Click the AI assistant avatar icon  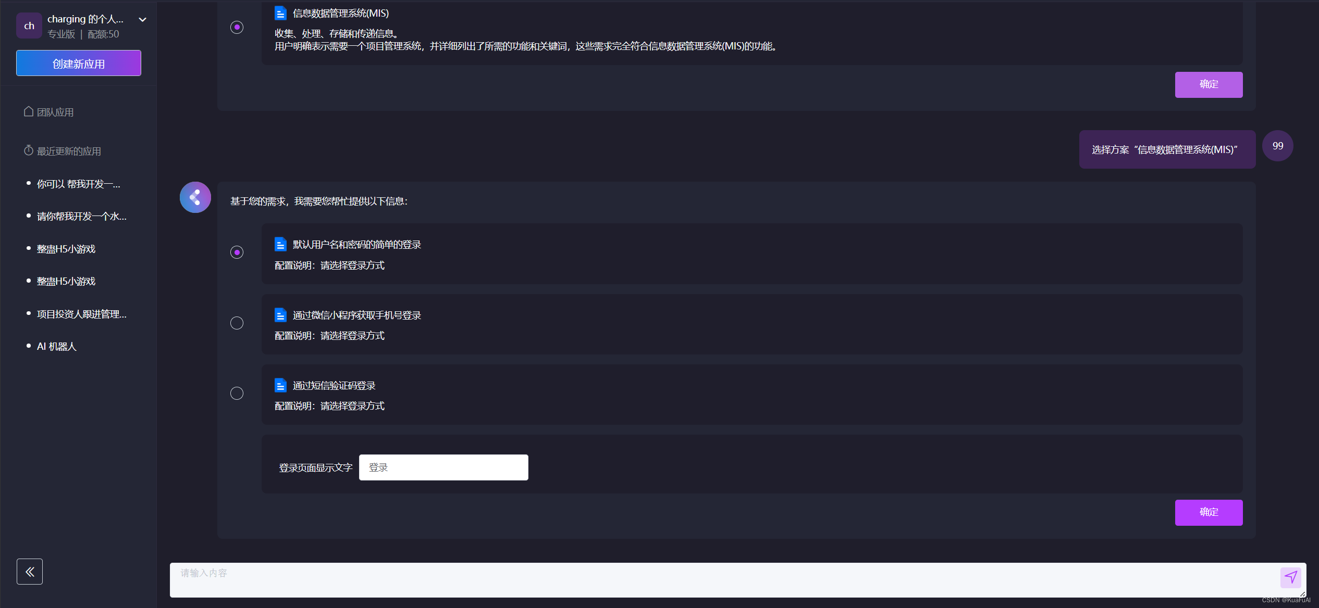195,197
